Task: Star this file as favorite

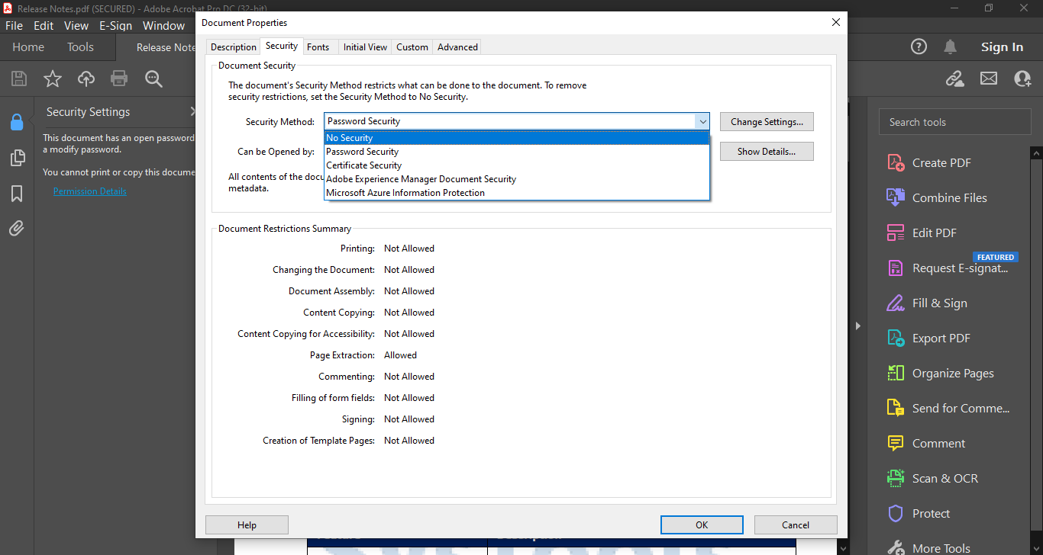Action: click(x=53, y=79)
